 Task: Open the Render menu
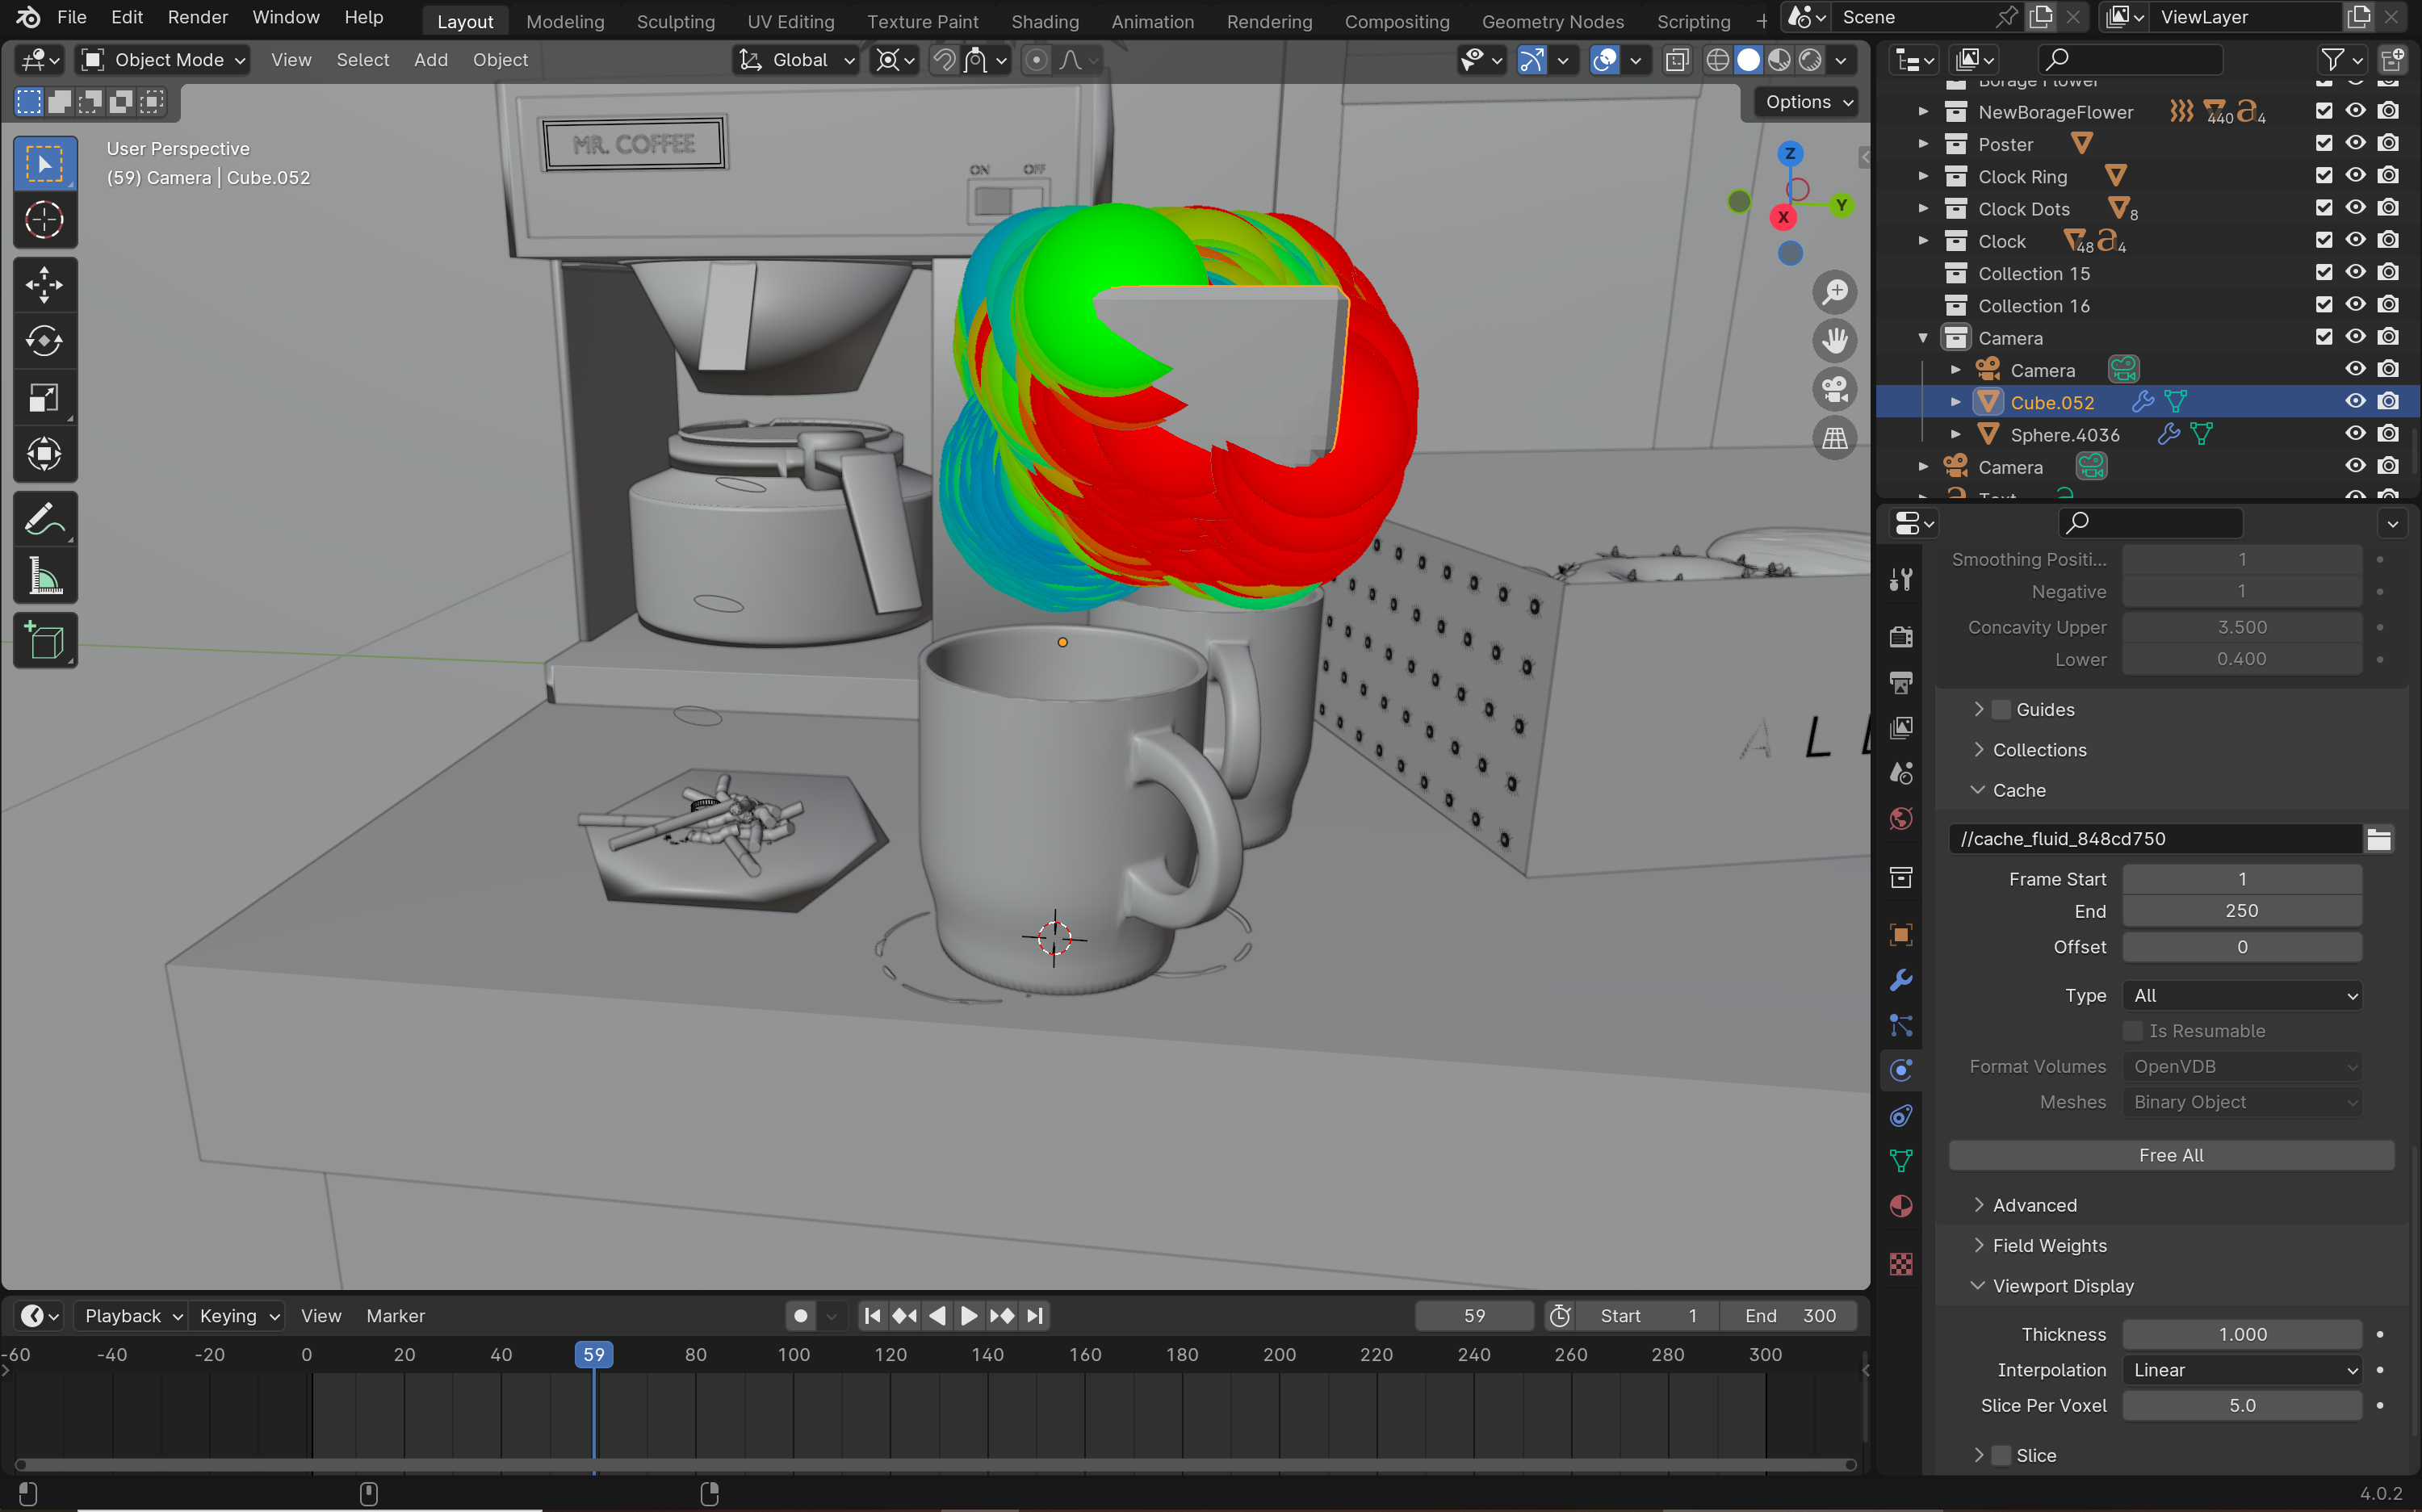tap(197, 17)
